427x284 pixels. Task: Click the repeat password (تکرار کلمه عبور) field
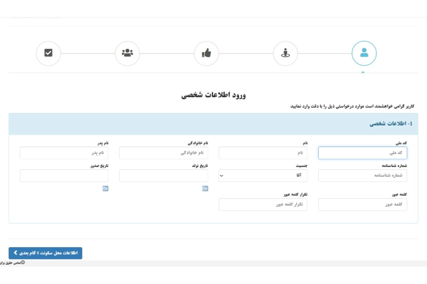(263, 204)
